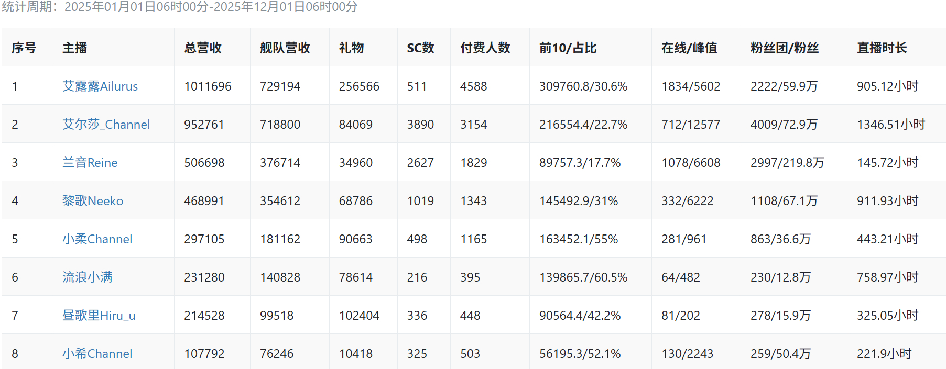Visit the 黎歌Neeko streamer page

[x=93, y=201]
